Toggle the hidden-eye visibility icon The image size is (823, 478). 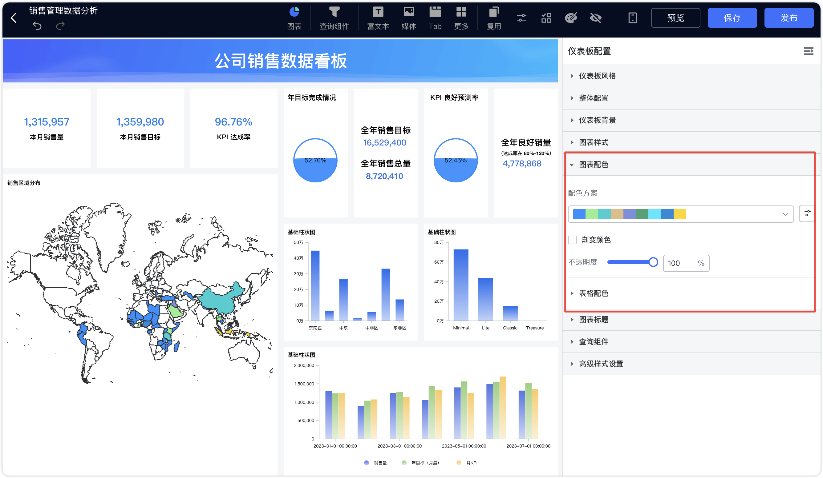click(596, 18)
